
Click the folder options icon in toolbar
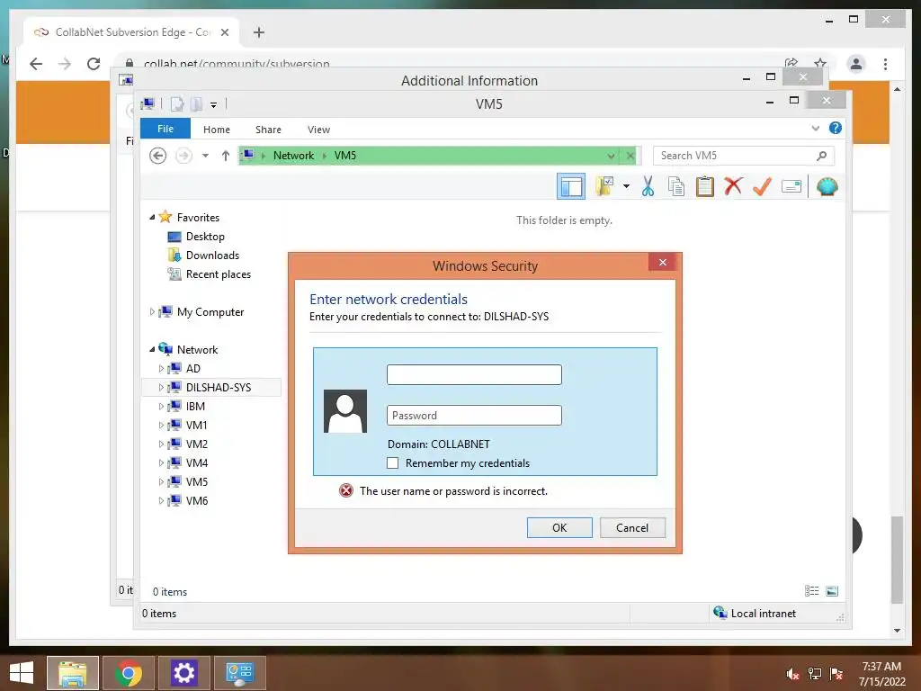click(604, 186)
